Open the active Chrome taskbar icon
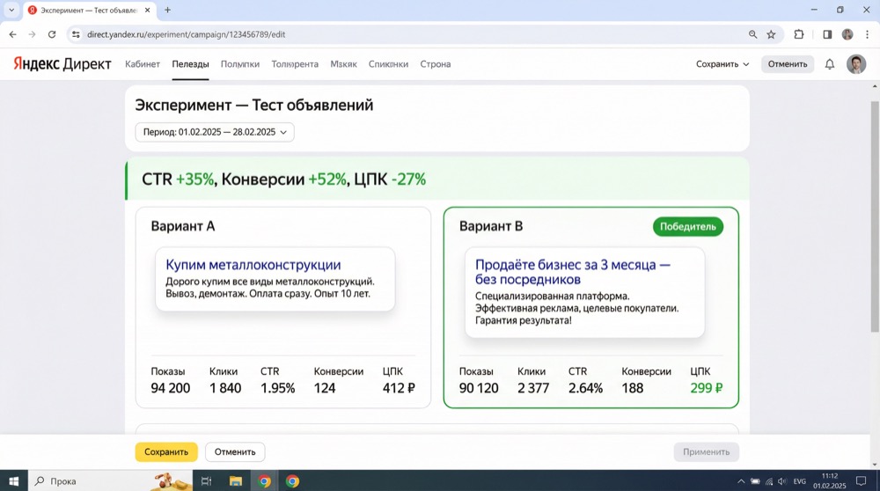 click(x=264, y=481)
